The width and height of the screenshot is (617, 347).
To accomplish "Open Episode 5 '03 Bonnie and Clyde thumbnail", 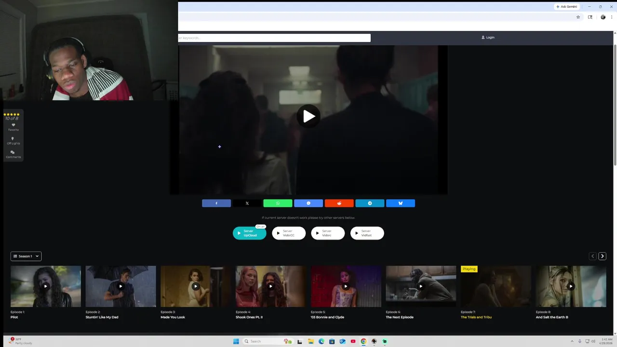I will point(346,286).
